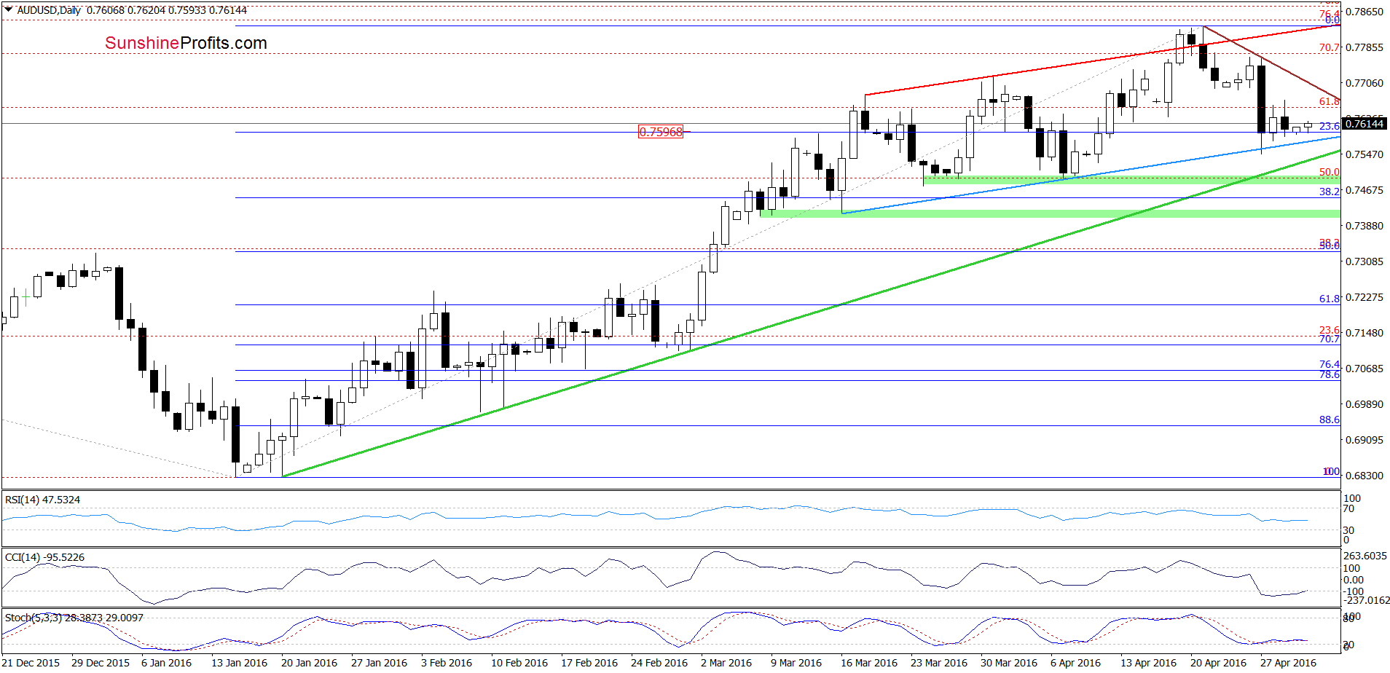The image size is (1390, 673).
Task: Select the 20 Apr 2016 date label
Action: tap(1218, 663)
